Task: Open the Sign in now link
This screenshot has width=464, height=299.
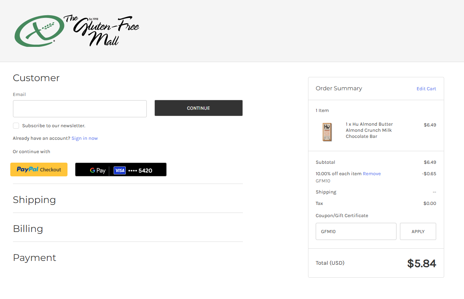Action: click(x=85, y=138)
